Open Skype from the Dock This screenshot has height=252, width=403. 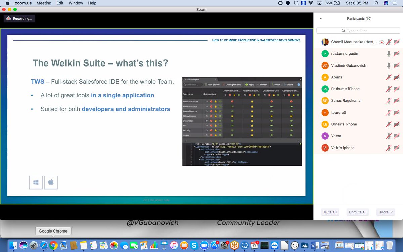pos(194,245)
